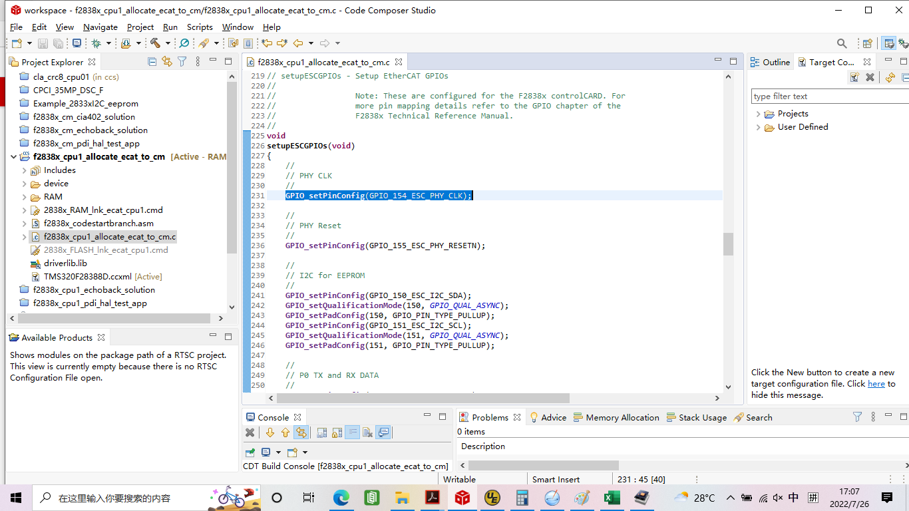Switch to CCS Edit perspective icon

[889, 43]
